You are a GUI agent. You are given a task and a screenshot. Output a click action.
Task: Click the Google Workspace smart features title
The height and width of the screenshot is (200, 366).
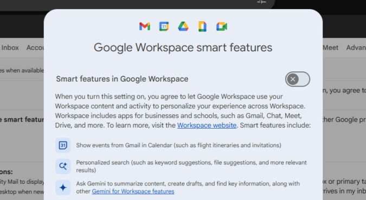(183, 48)
